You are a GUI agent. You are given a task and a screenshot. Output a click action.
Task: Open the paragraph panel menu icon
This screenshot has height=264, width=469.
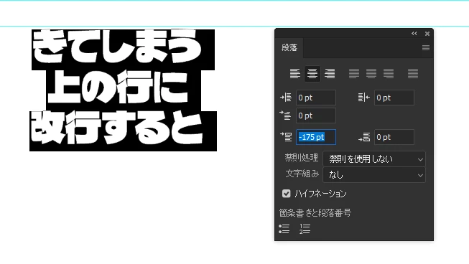tap(426, 48)
